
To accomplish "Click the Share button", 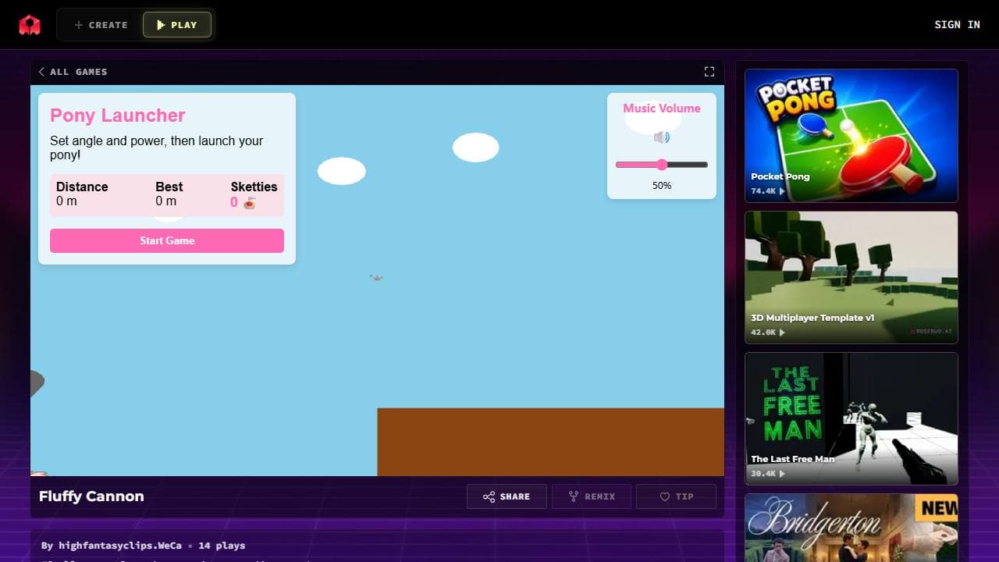I will (507, 496).
